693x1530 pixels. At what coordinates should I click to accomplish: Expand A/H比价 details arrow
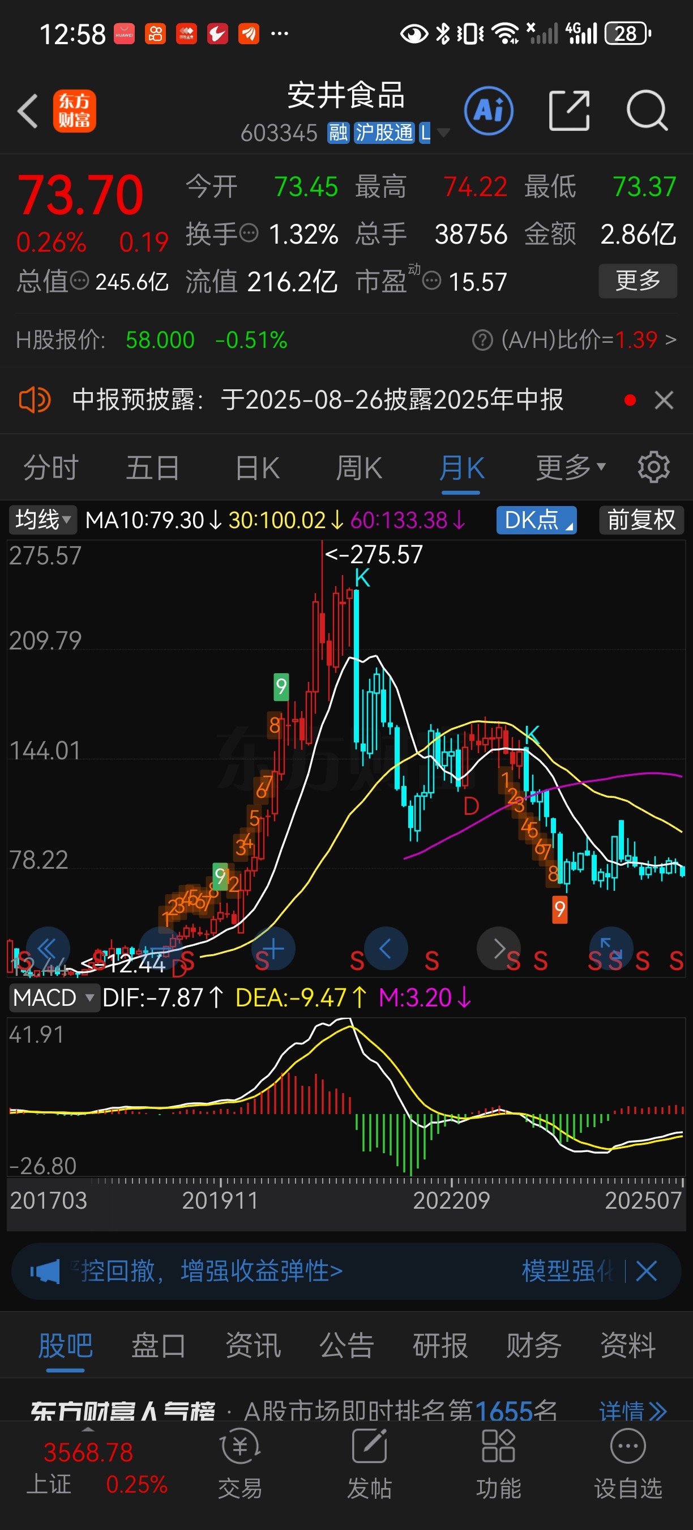point(670,341)
